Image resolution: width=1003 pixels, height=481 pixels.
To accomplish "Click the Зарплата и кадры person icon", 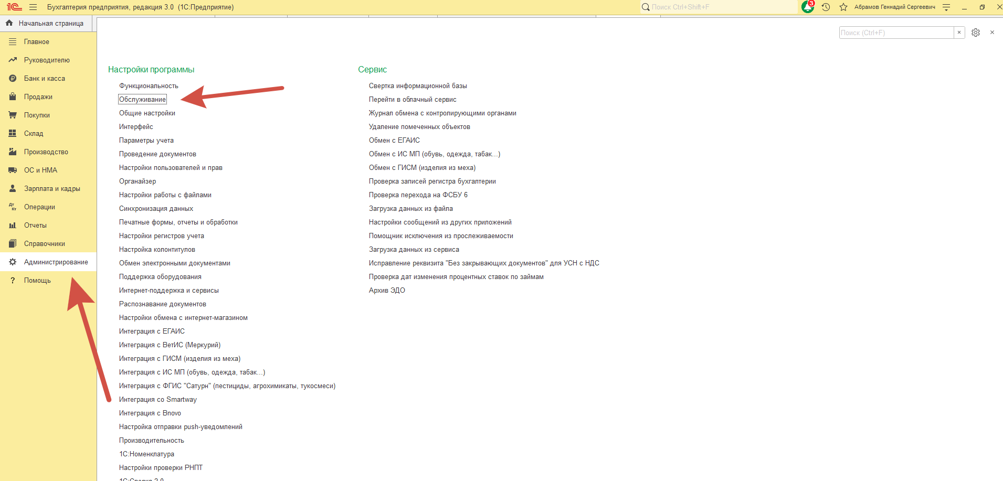I will (x=13, y=188).
